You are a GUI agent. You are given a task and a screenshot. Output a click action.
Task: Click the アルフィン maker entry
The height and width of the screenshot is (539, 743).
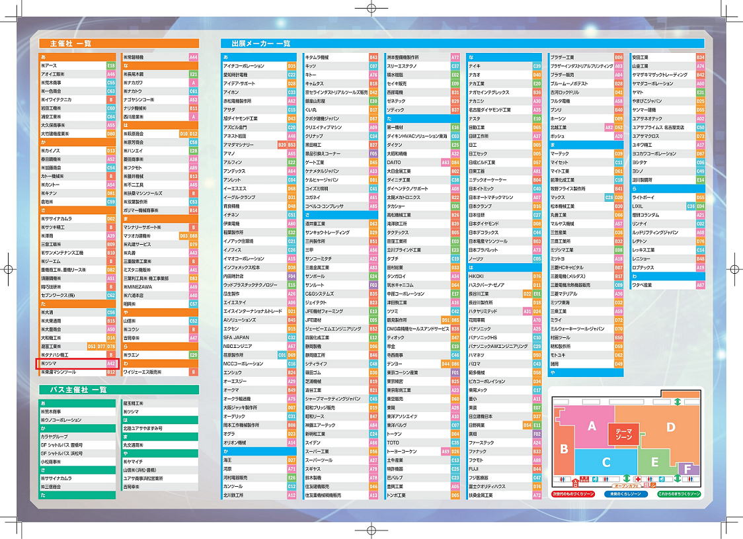pos(258,163)
